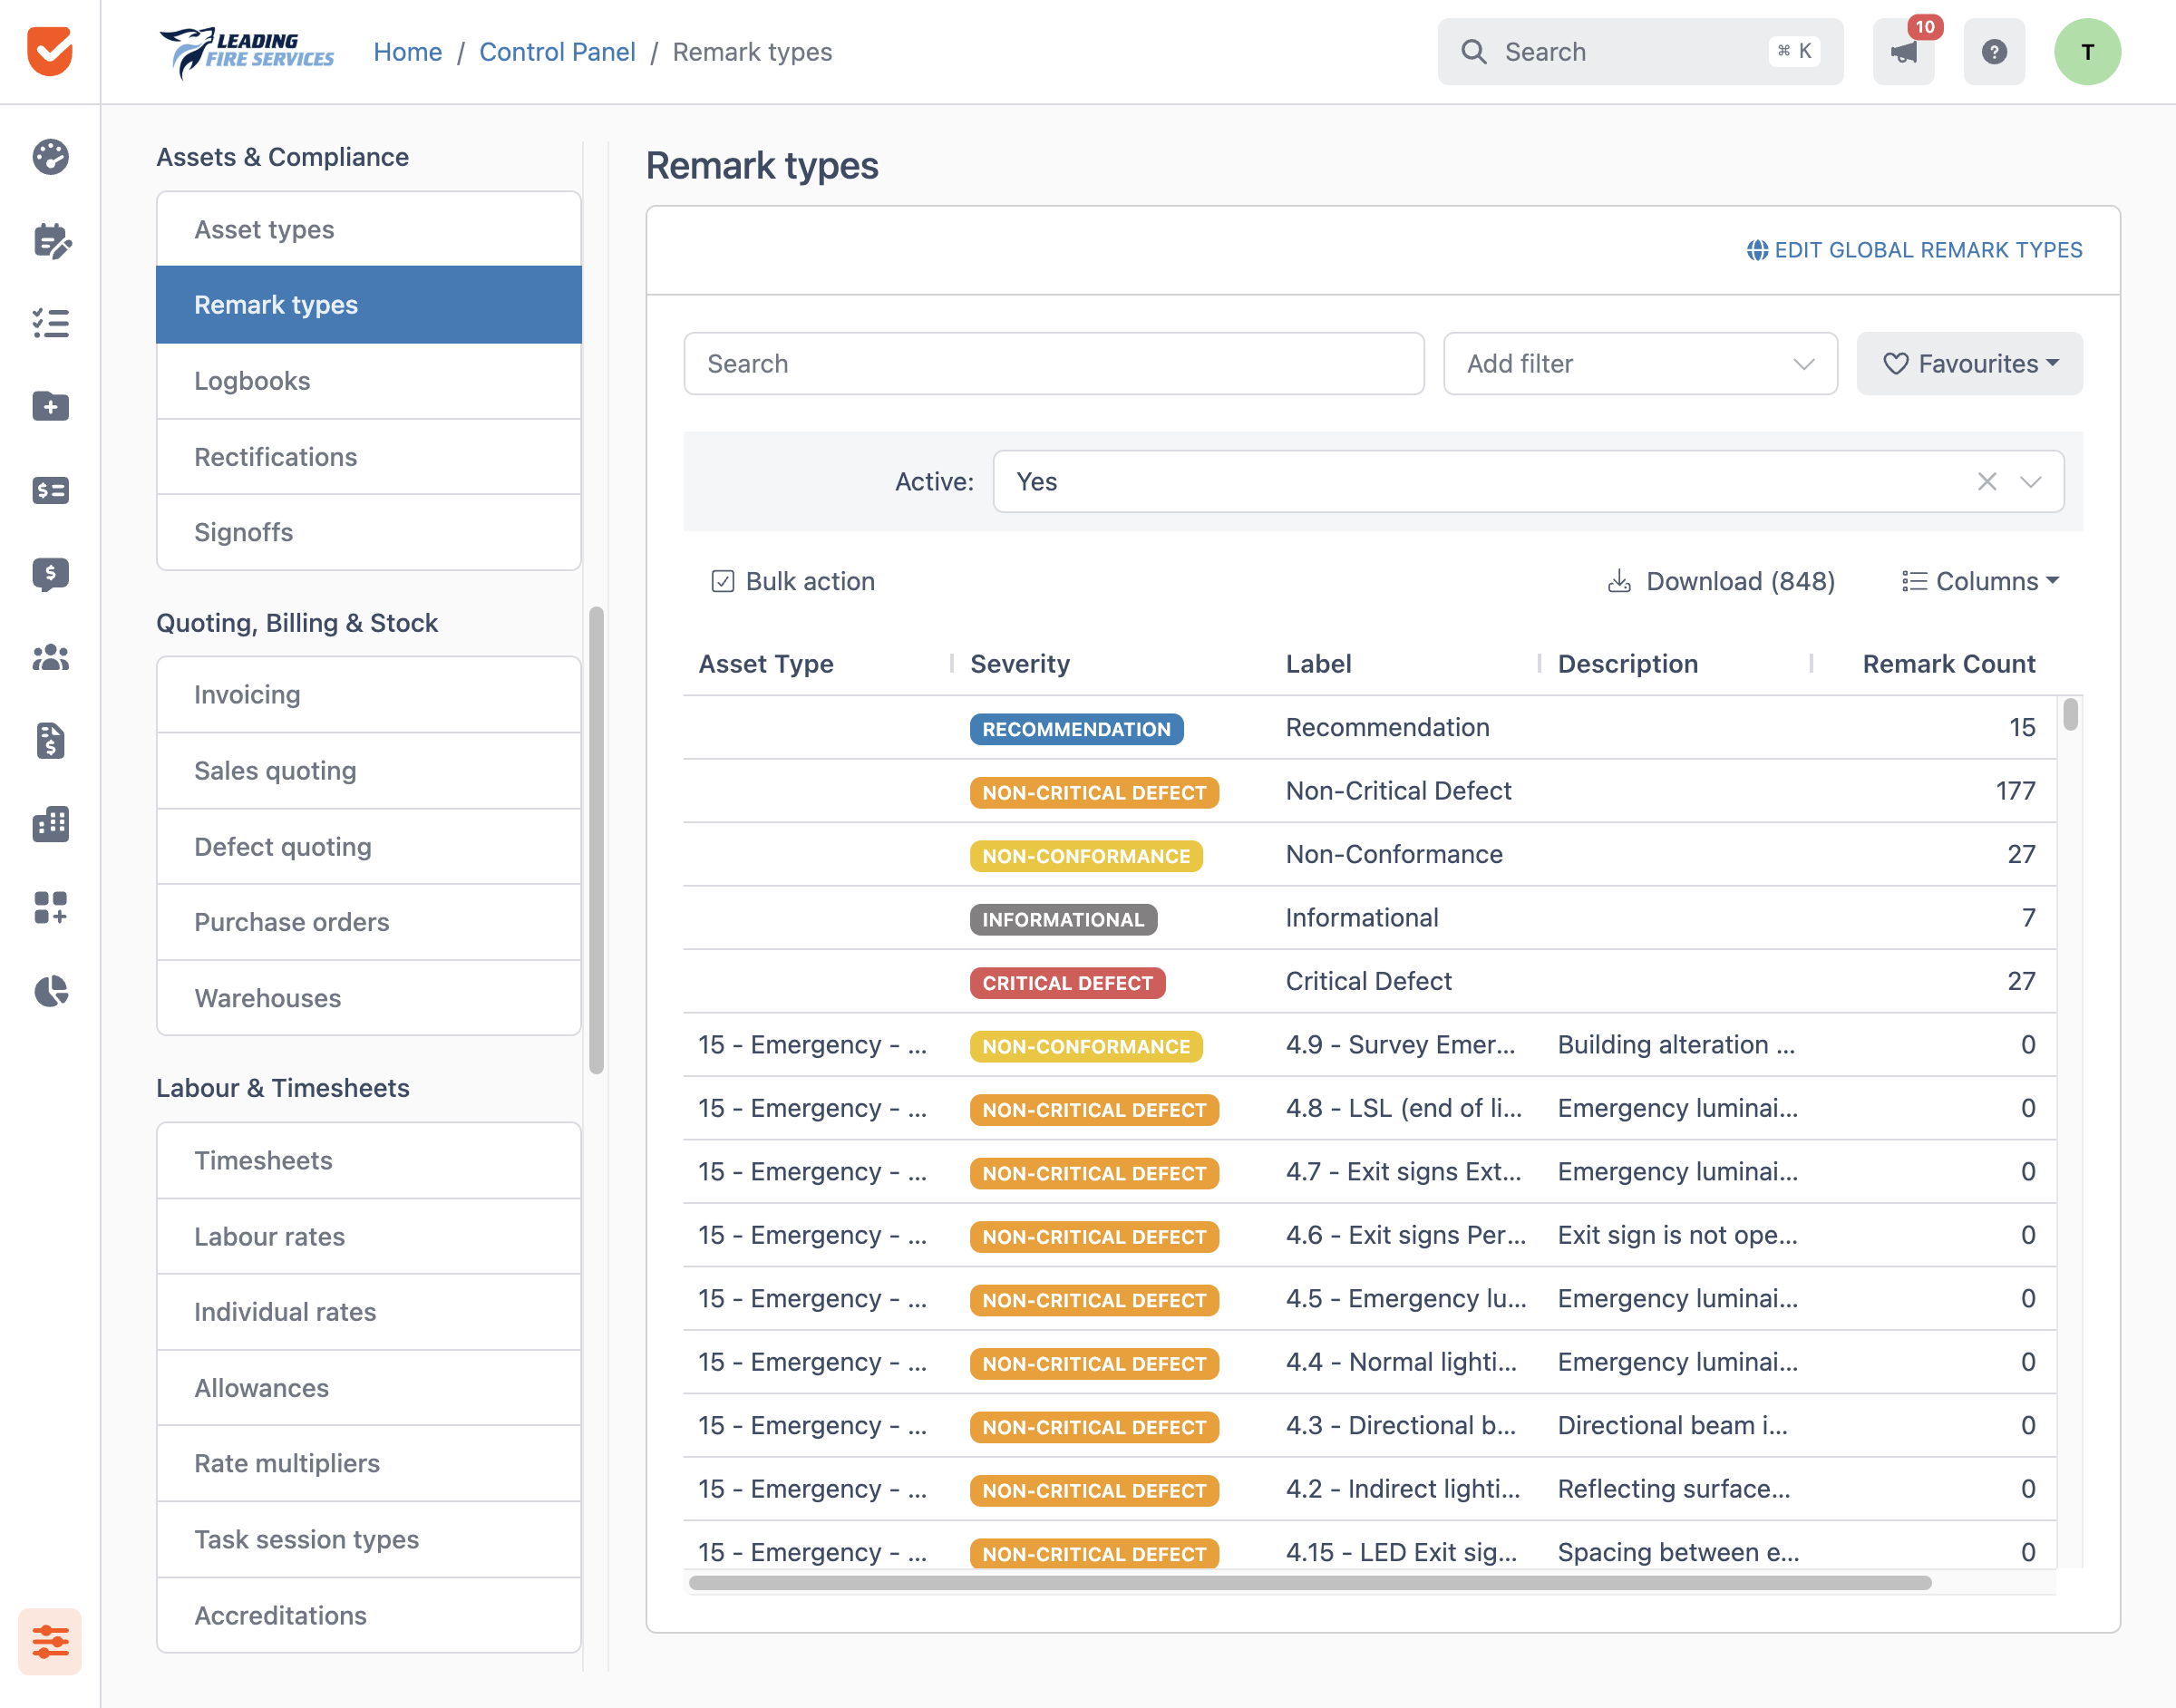Toggle the Bulk action checkbox
This screenshot has height=1708, width=2176.
tap(722, 581)
